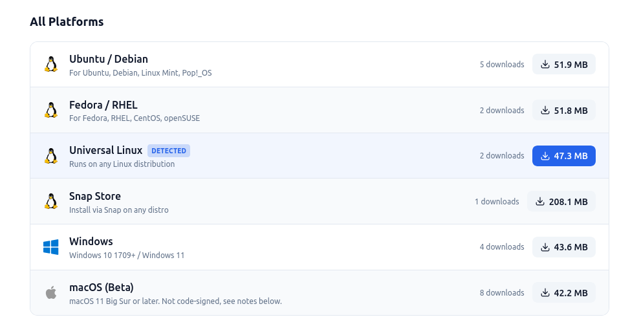Select the macOS (Beta) platform title
630x326 pixels.
[102, 287]
